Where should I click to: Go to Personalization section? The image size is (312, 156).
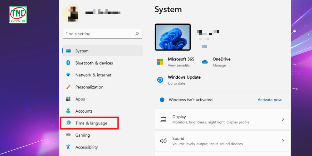tap(89, 87)
